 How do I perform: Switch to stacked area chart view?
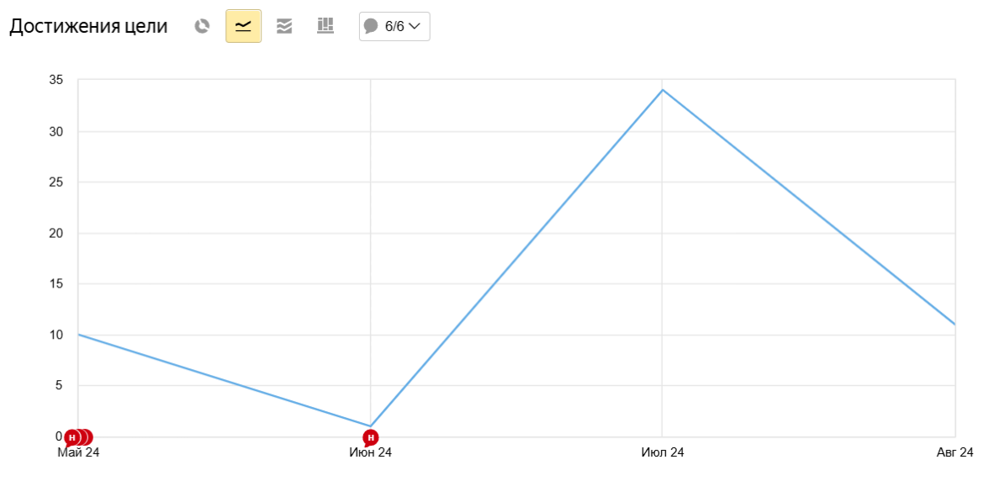coord(284,26)
